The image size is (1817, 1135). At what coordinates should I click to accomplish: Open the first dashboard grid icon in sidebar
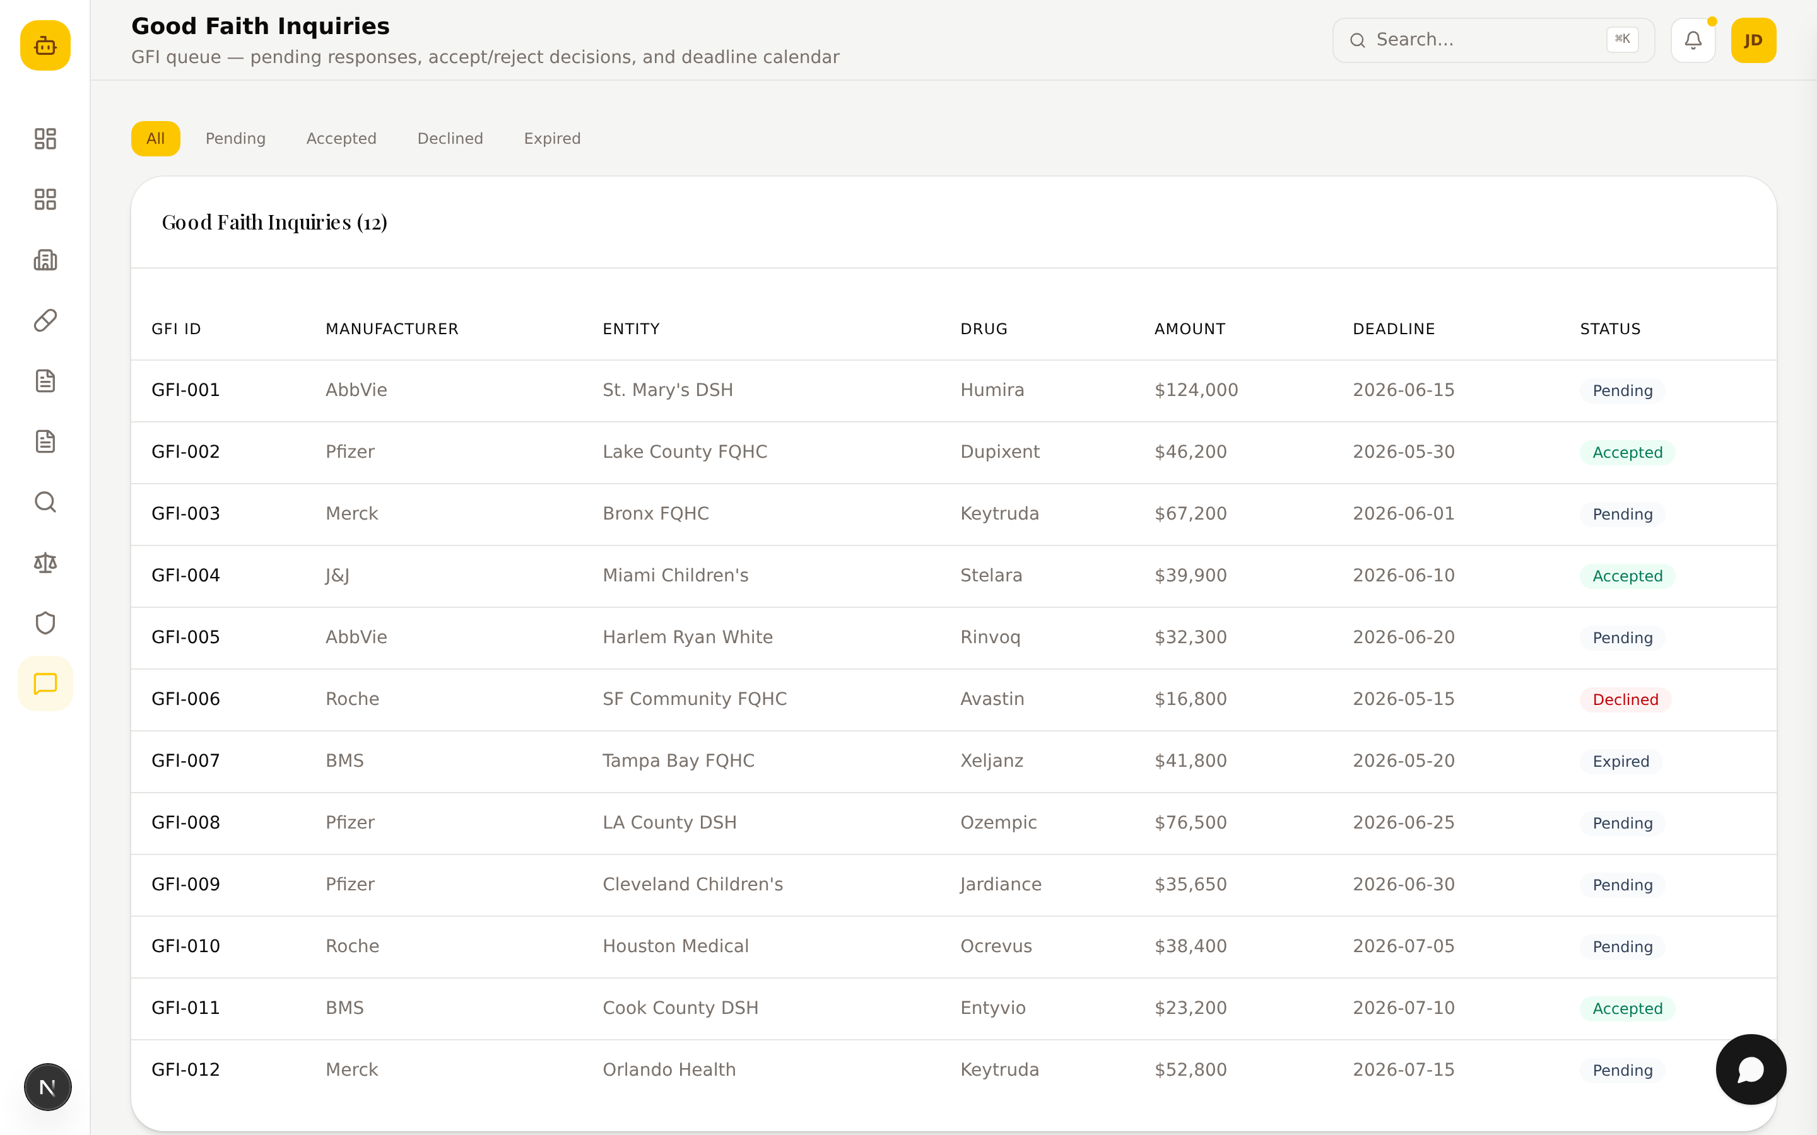tap(45, 139)
